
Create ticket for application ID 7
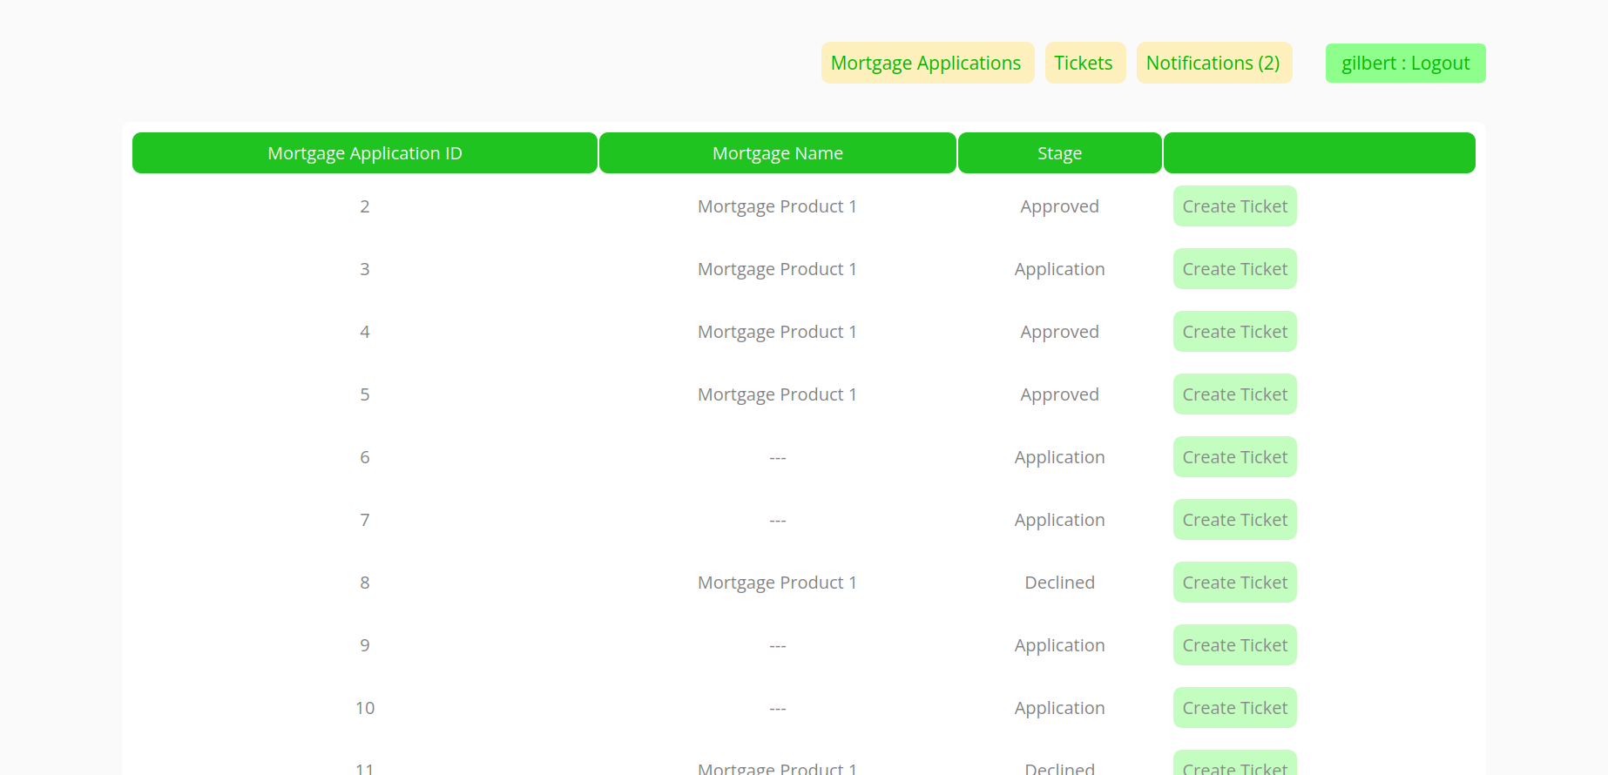tap(1235, 520)
